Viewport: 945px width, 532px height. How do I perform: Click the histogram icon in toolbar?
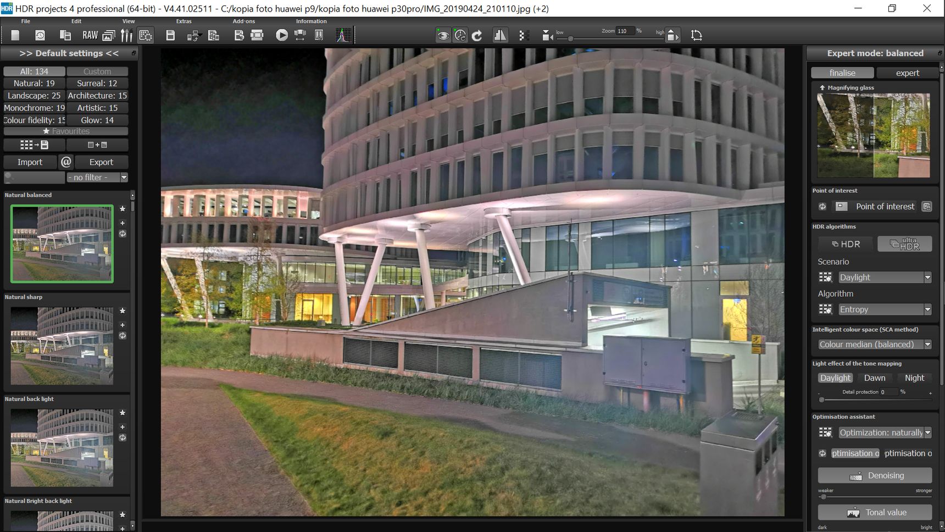(343, 35)
